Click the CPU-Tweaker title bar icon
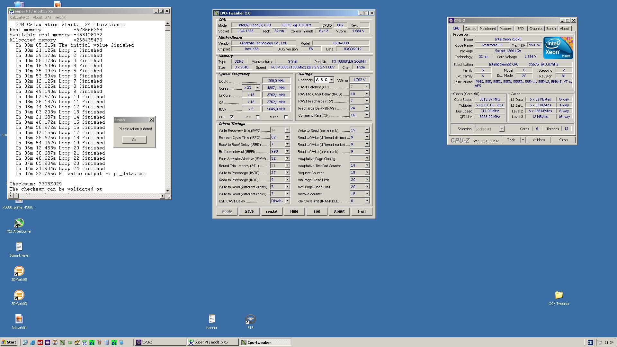 (217, 13)
